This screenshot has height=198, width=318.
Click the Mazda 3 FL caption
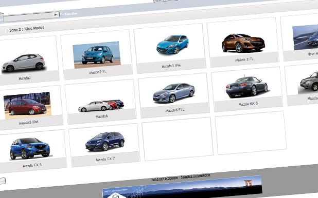244,60
